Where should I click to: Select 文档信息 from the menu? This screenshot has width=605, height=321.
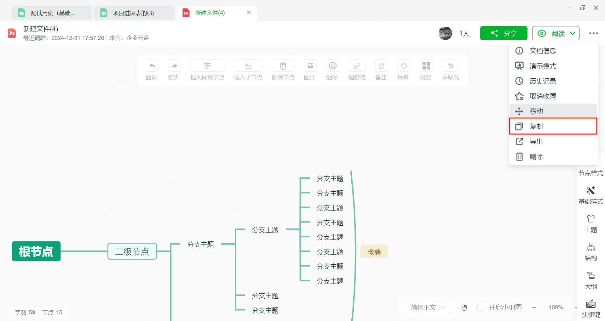click(x=553, y=51)
